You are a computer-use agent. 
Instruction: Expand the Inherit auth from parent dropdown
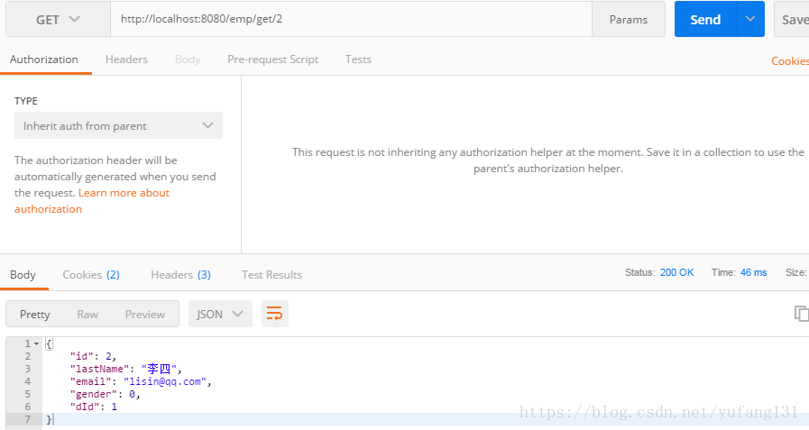tap(118, 125)
